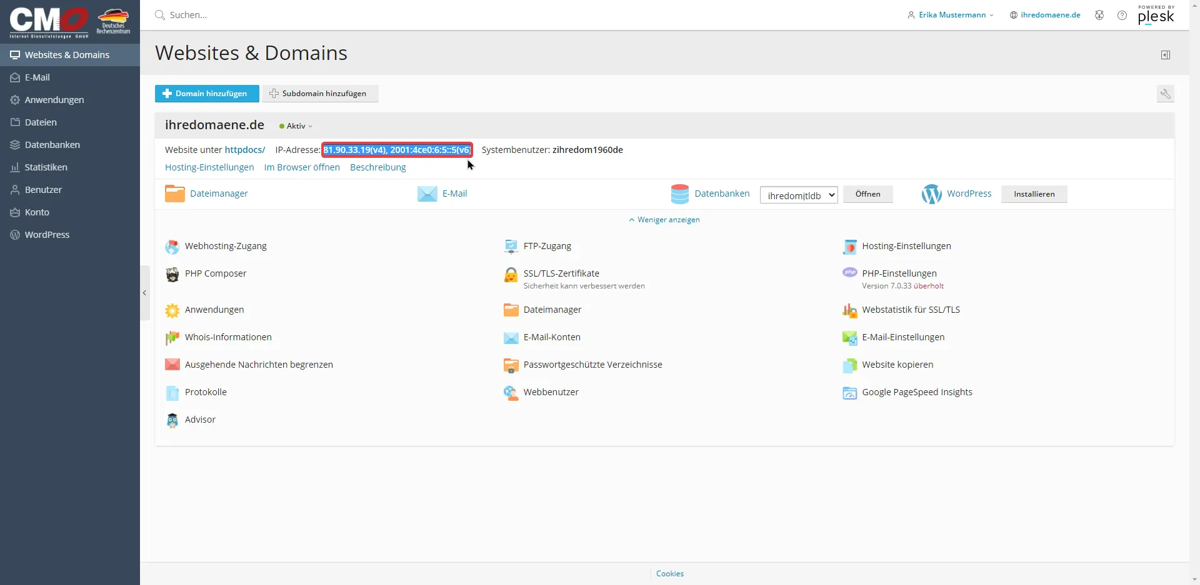Click the Plesk logo
Image resolution: width=1200 pixels, height=585 pixels.
(1156, 15)
